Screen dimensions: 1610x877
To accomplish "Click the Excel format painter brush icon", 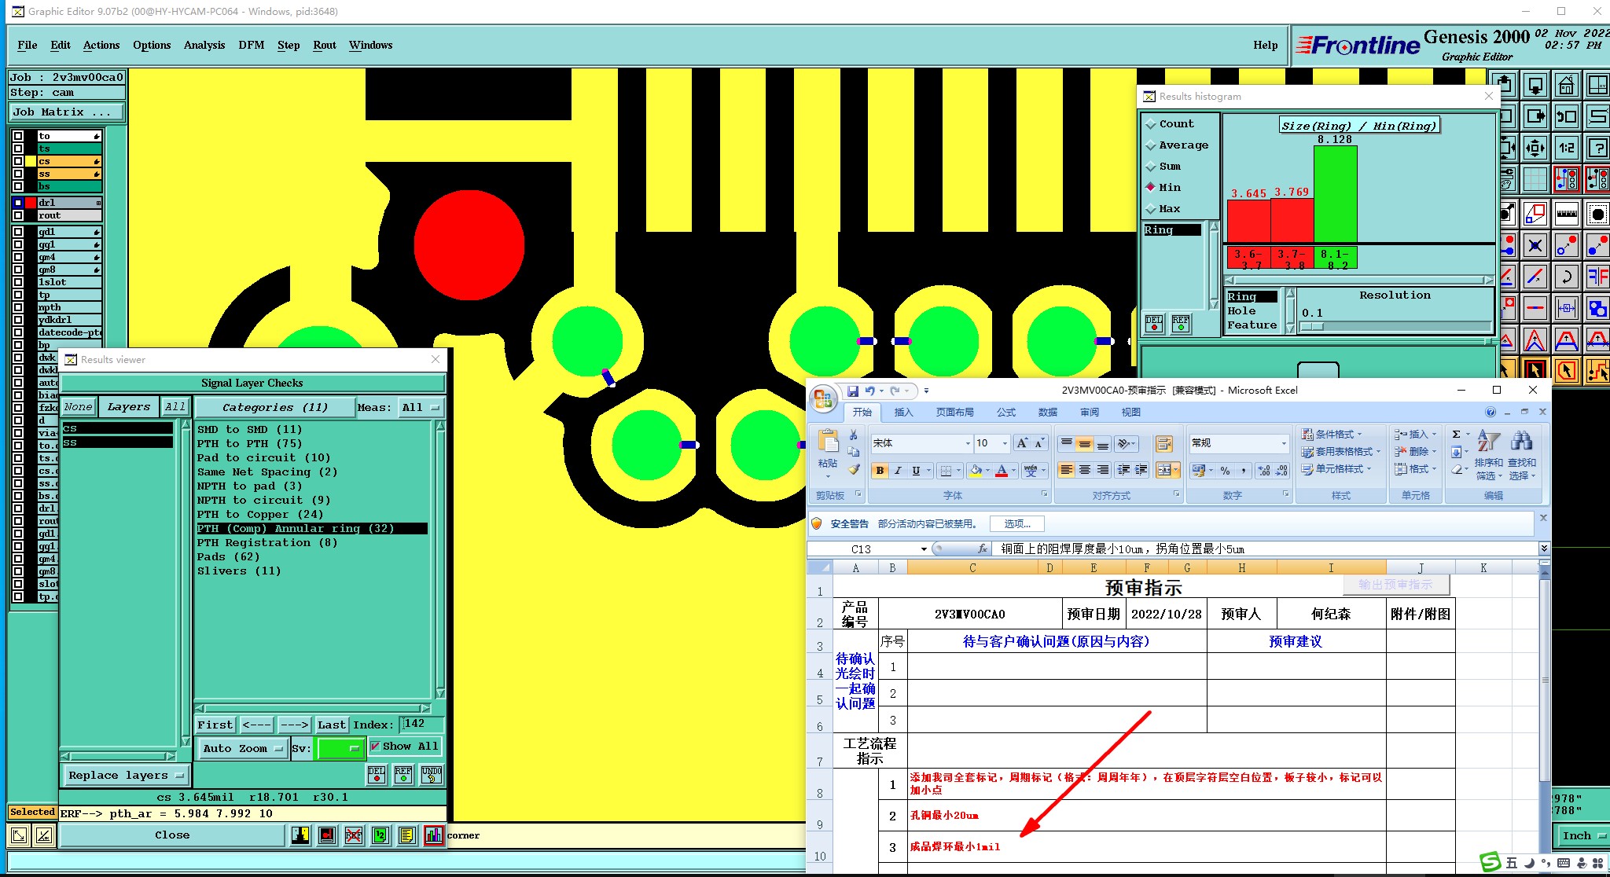I will click(854, 469).
